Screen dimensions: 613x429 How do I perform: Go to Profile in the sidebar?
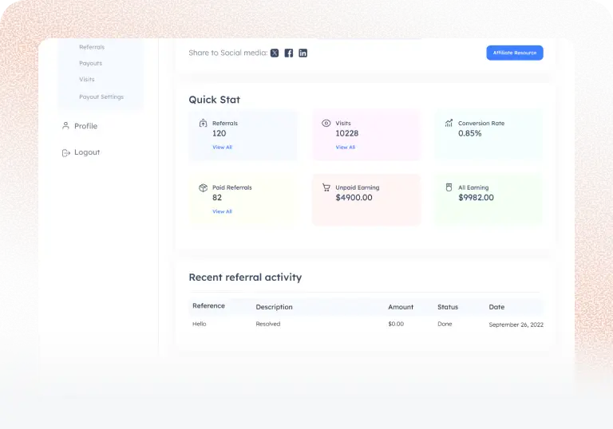pyautogui.click(x=85, y=126)
